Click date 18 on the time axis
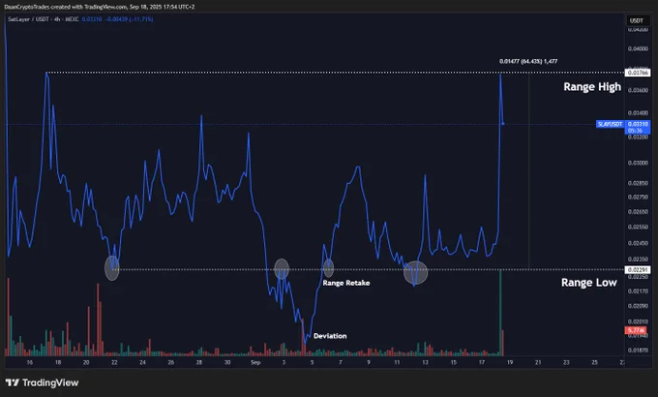658x397 pixels. [58, 362]
